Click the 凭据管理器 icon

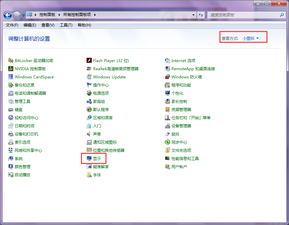167,109
